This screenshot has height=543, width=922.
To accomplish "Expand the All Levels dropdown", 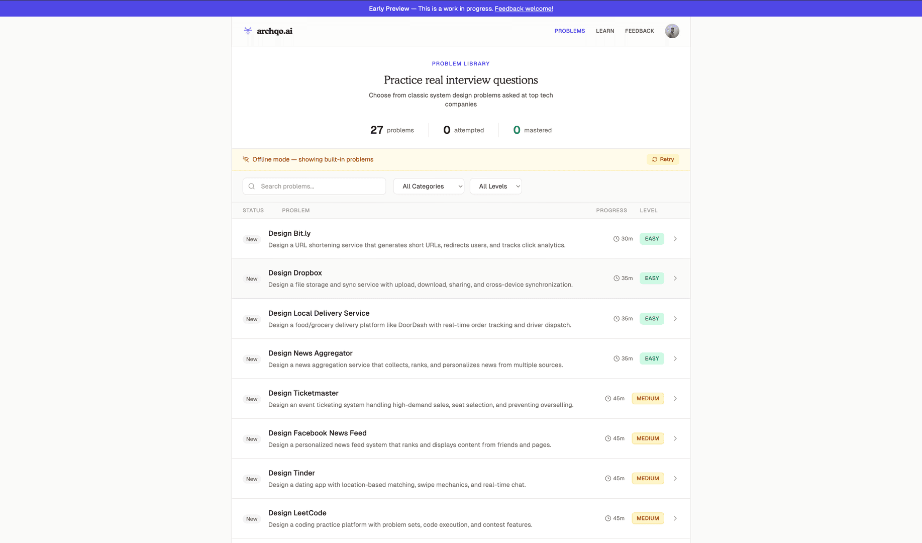I will coord(495,187).
